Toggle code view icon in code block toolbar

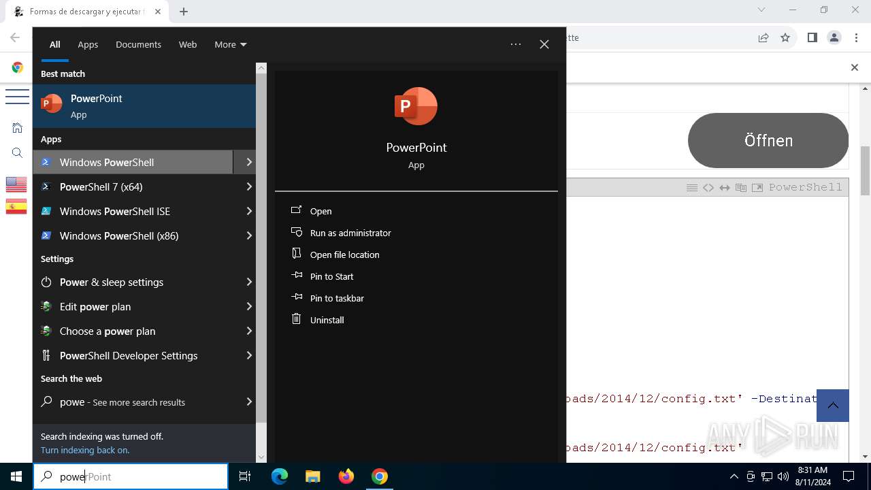pyautogui.click(x=708, y=187)
